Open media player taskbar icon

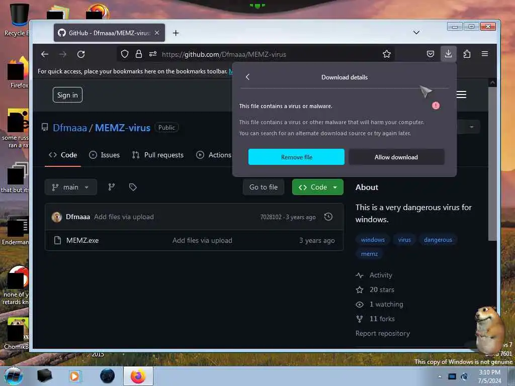(x=75, y=376)
